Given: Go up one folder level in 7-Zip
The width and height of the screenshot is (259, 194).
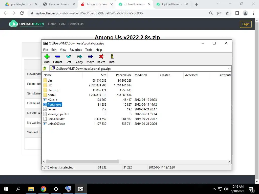Looking at the screenshot, I should pos(45,68).
